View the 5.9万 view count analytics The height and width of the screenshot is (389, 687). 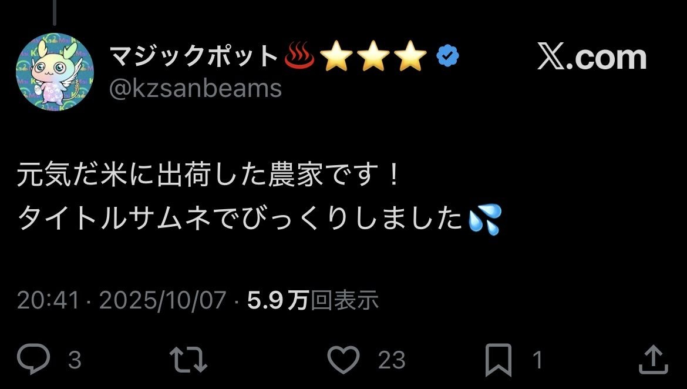pos(313,300)
